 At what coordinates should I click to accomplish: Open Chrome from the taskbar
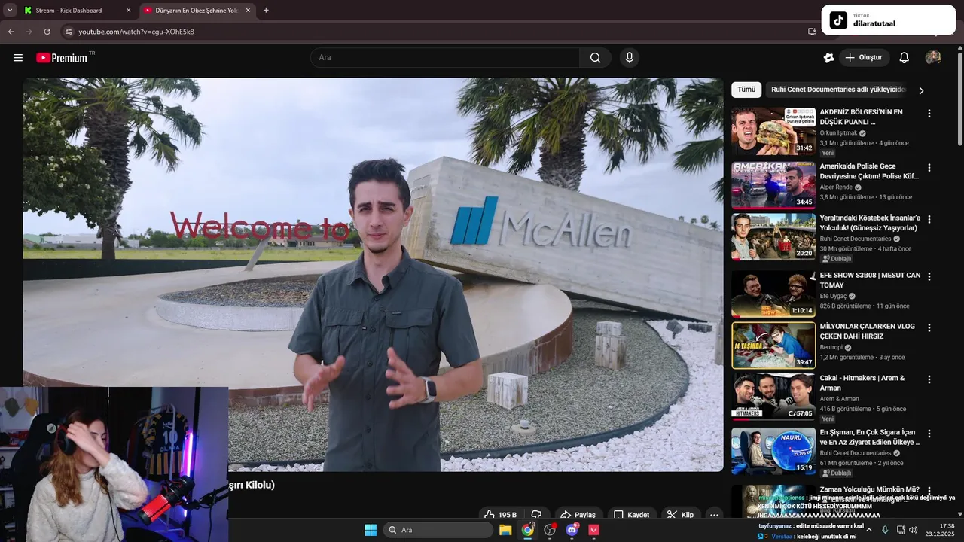coord(528,530)
